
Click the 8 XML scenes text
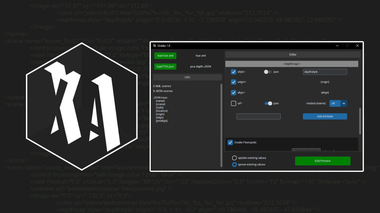pos(162,86)
